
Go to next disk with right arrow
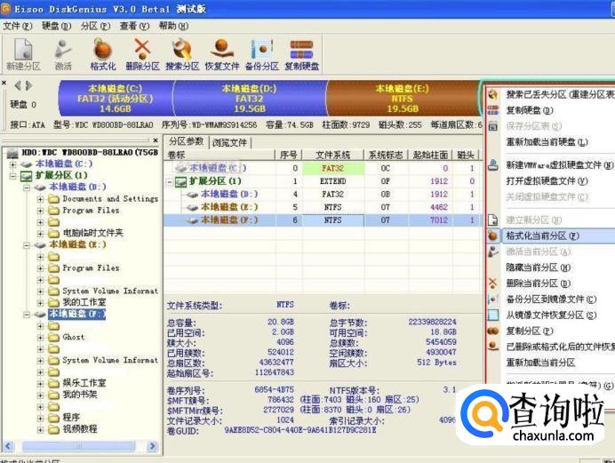(28, 85)
